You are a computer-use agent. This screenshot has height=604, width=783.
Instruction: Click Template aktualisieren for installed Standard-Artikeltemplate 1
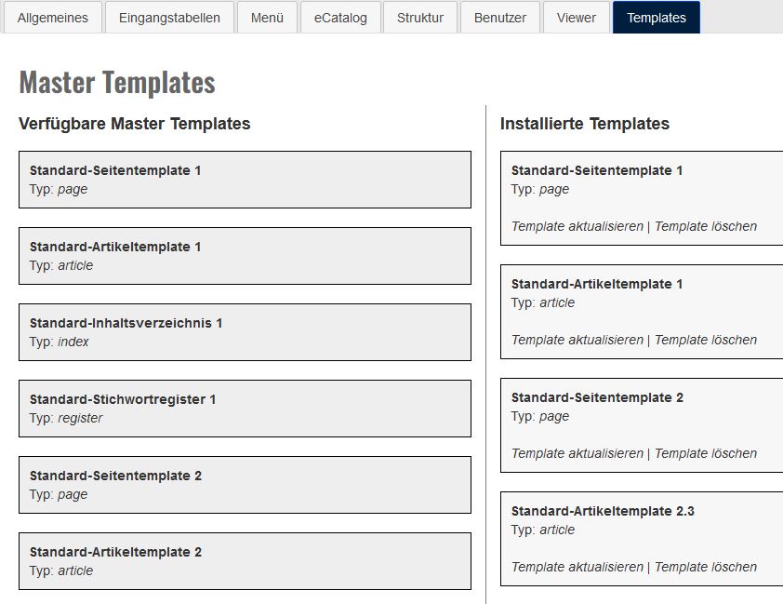click(577, 340)
